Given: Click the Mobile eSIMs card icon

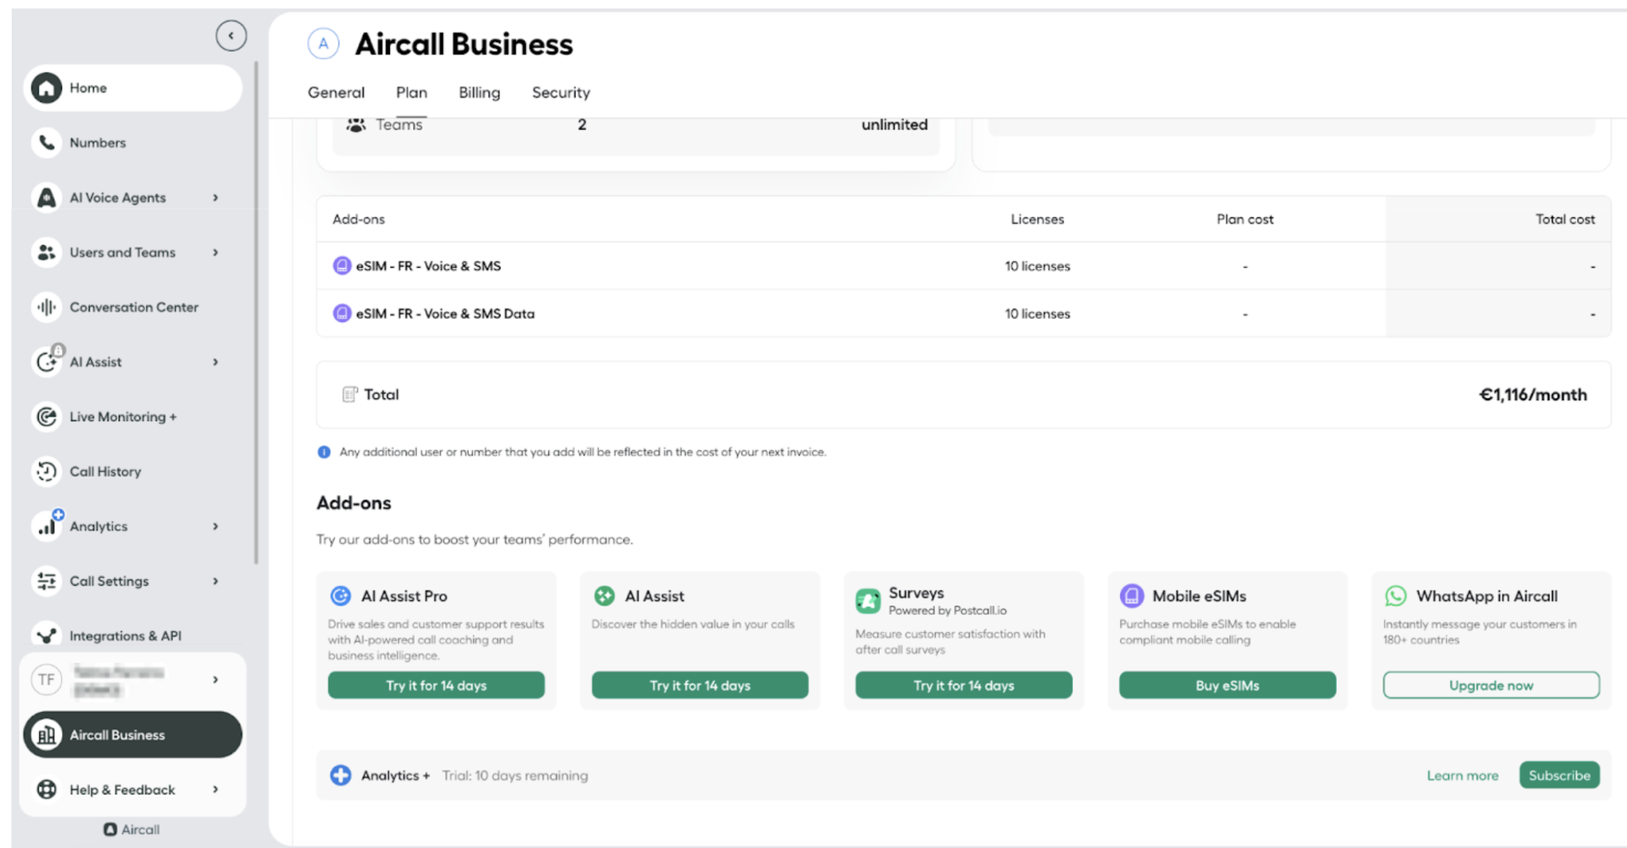Looking at the screenshot, I should point(1132,596).
